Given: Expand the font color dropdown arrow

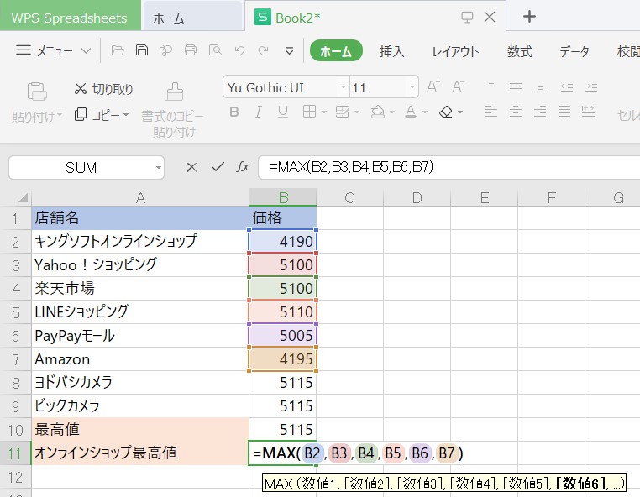Looking at the screenshot, I should (x=424, y=112).
